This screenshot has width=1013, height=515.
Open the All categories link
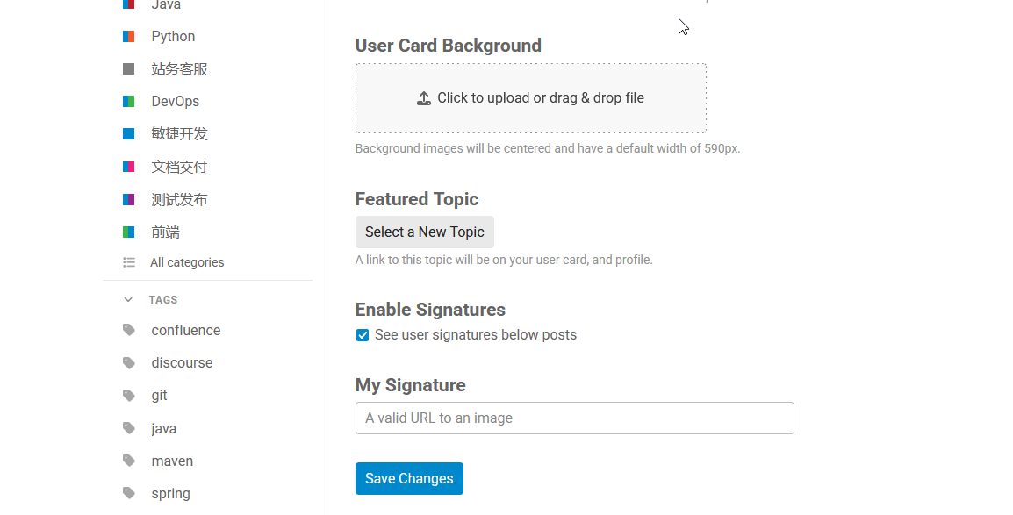tap(187, 262)
